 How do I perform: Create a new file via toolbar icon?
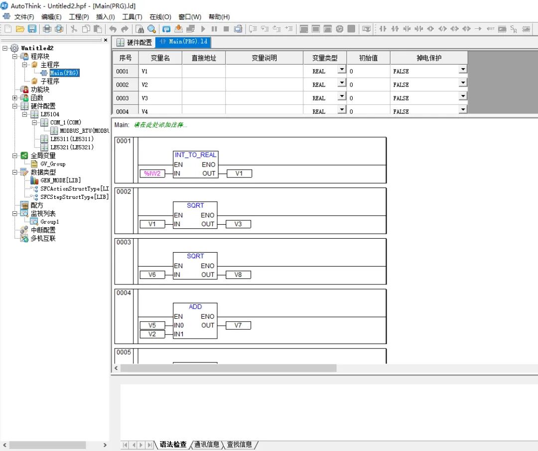point(8,29)
